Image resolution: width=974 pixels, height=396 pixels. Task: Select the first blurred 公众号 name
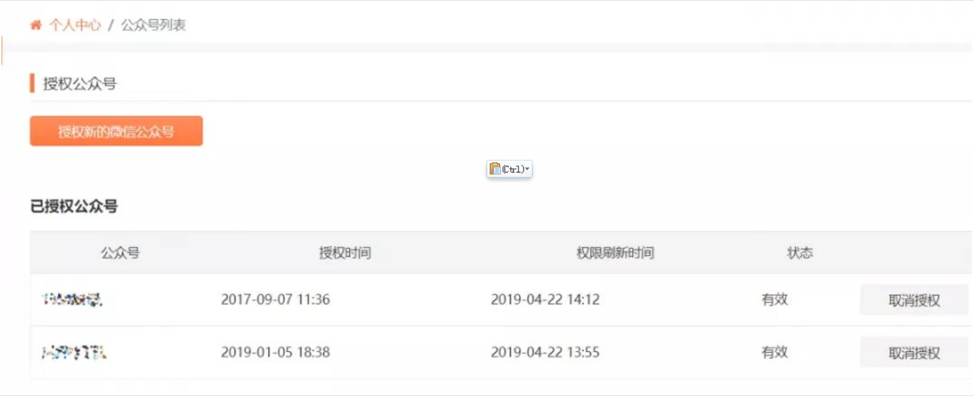coord(72,299)
